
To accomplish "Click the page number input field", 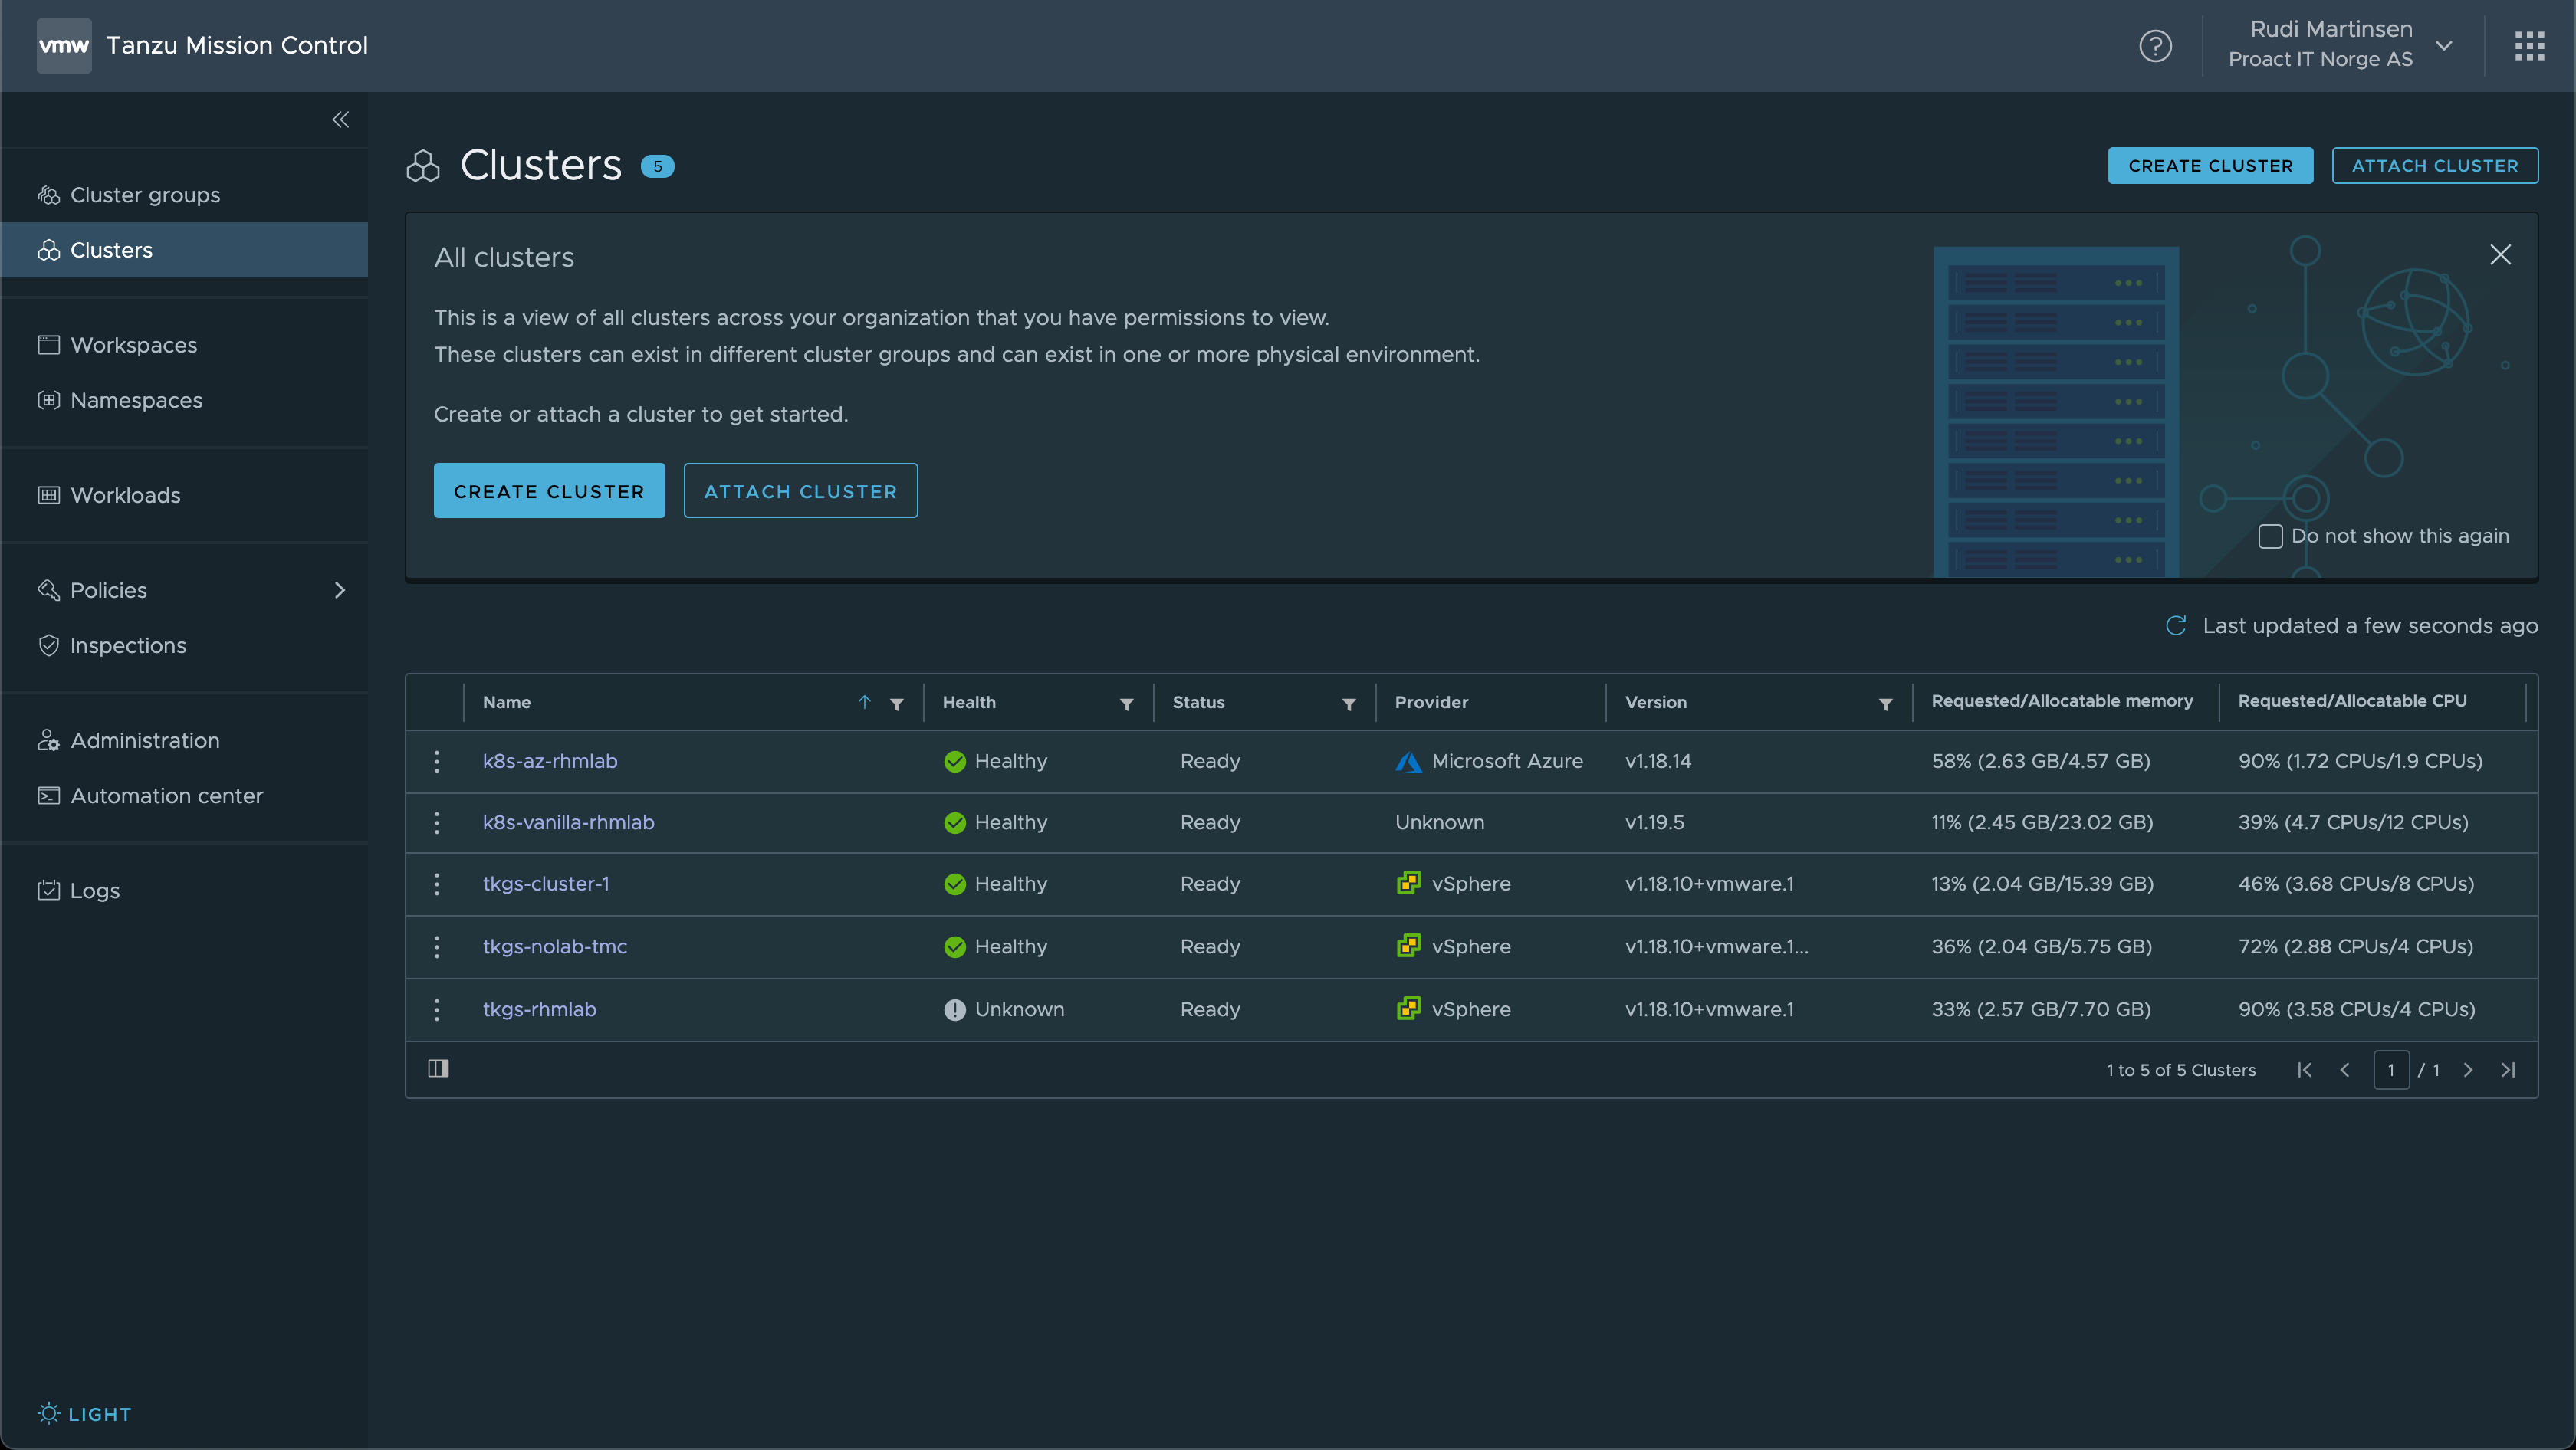I will [x=2391, y=1069].
